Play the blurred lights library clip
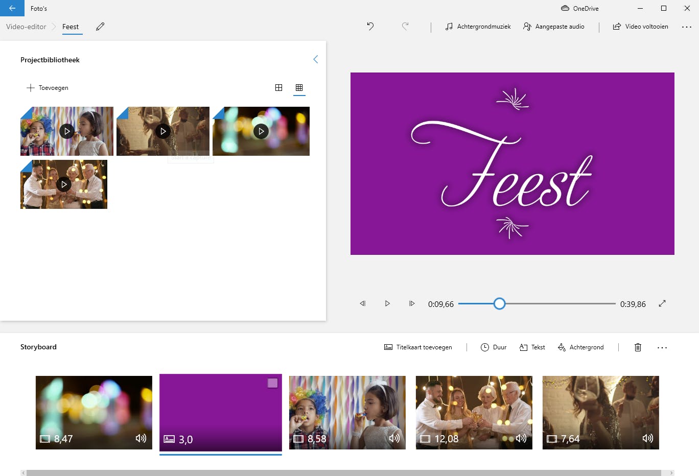Image resolution: width=699 pixels, height=476 pixels. tap(261, 131)
